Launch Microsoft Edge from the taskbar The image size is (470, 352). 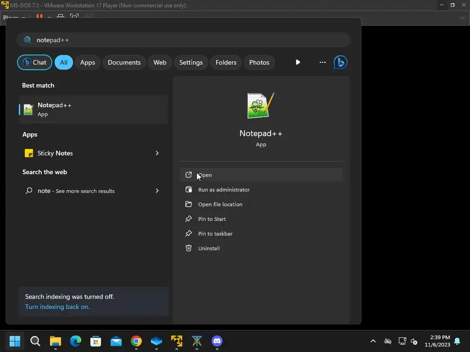click(x=76, y=341)
